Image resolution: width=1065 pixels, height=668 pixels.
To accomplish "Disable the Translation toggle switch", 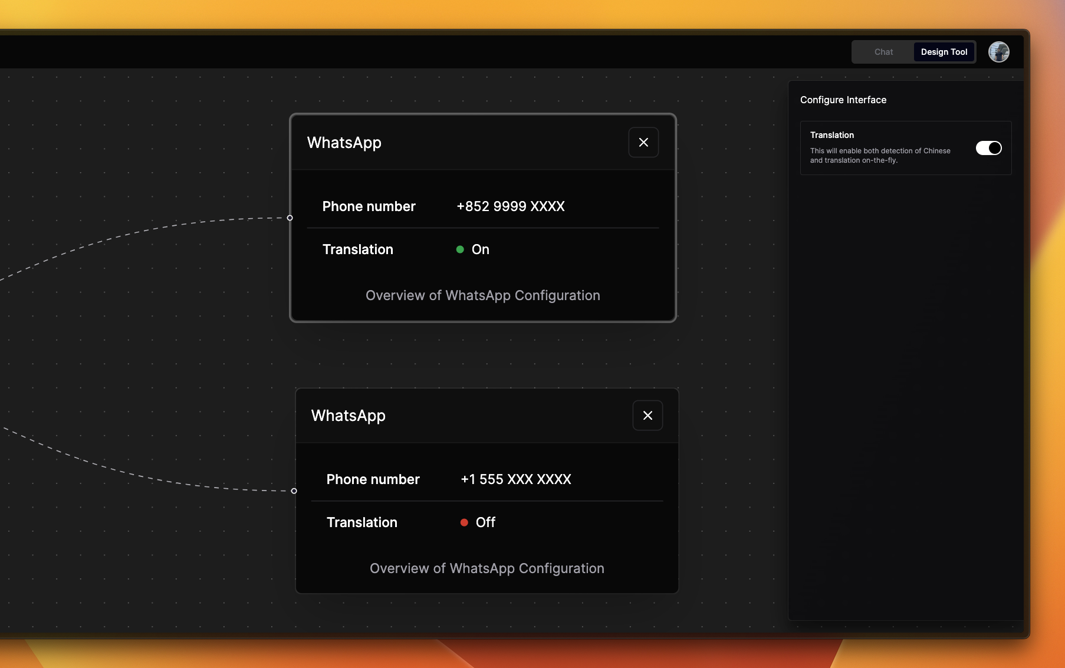I will 989,148.
